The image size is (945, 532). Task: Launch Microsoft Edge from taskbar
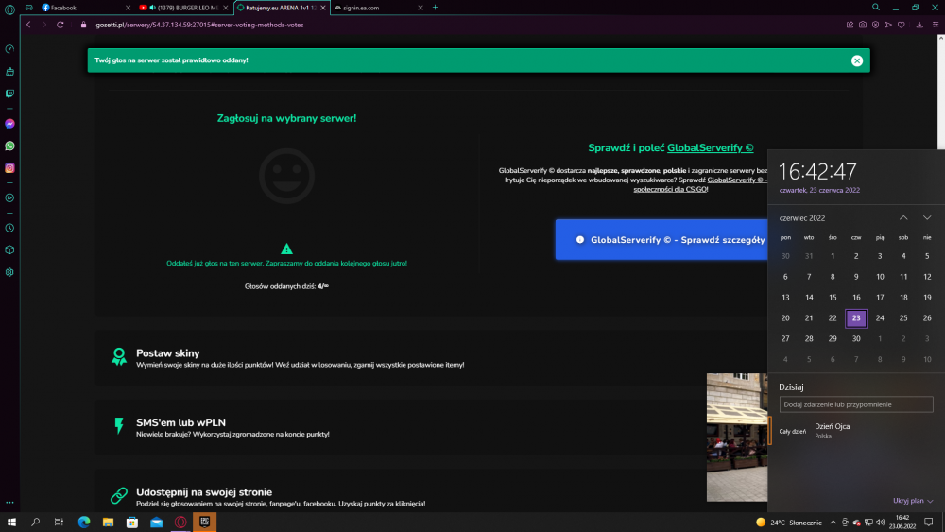[x=84, y=523]
